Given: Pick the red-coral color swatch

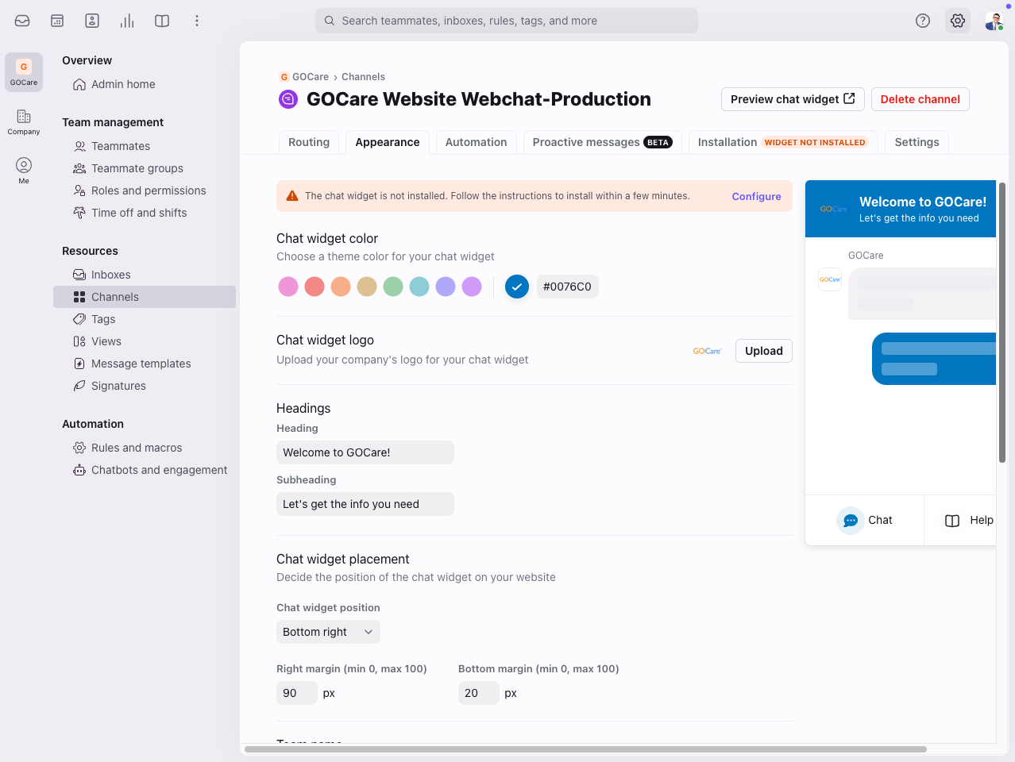Looking at the screenshot, I should 315,287.
